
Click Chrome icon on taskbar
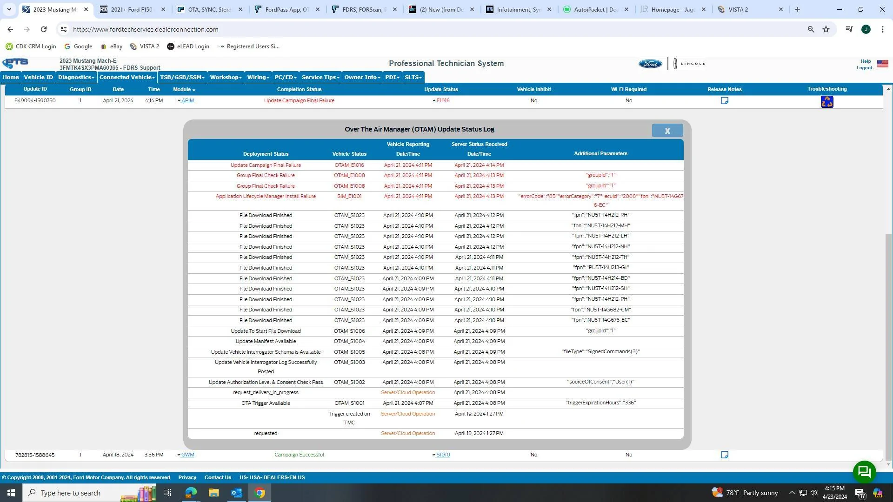[x=260, y=493]
